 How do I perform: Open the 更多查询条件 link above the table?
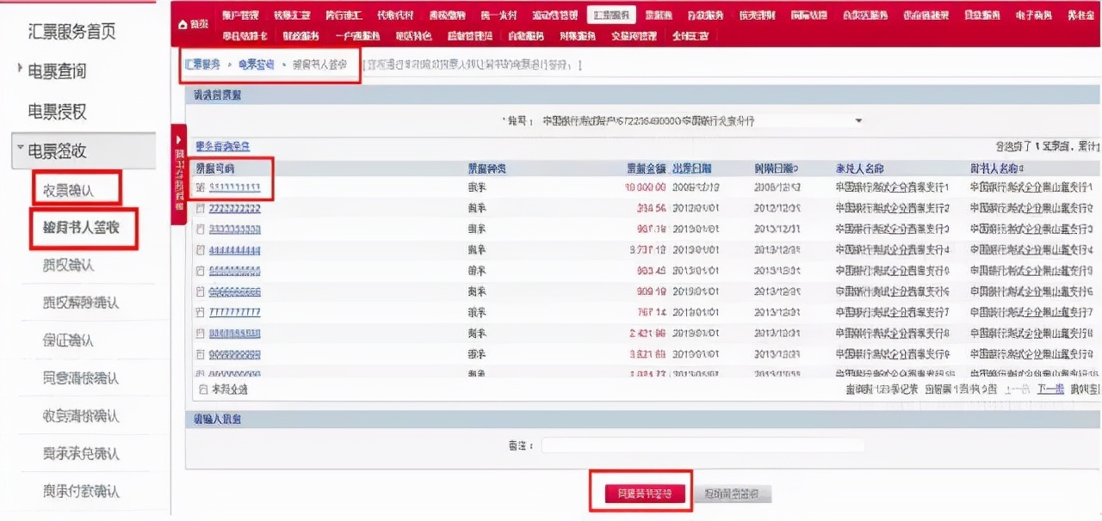pos(222,144)
